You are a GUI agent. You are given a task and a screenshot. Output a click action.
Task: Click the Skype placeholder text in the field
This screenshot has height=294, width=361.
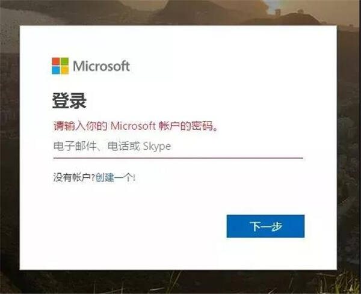tap(157, 147)
